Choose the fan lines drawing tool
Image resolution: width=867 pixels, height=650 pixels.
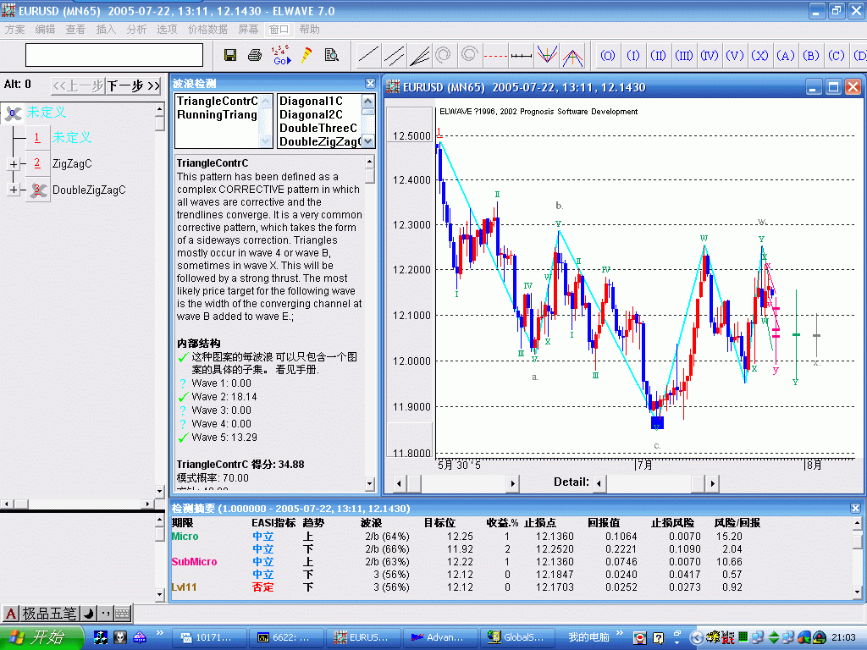tap(420, 56)
